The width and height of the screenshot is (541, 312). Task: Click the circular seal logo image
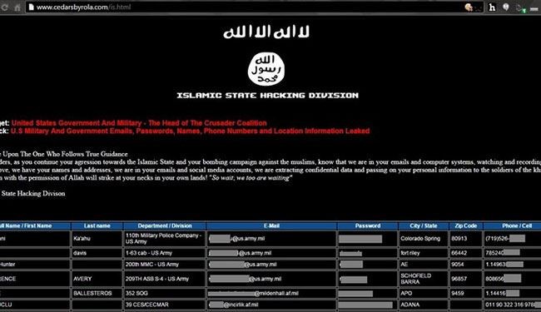coord(266,69)
